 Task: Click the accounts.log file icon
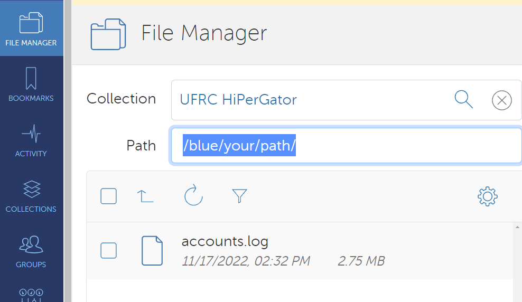point(152,250)
